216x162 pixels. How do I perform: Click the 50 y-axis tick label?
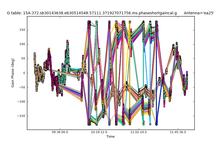tap(23, 59)
